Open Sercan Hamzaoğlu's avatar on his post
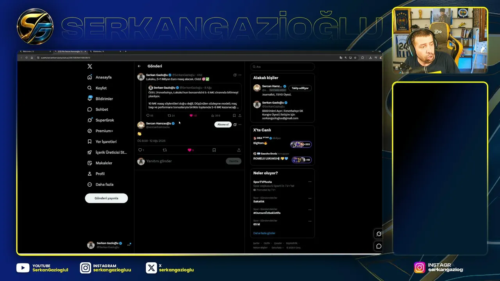 (141, 125)
